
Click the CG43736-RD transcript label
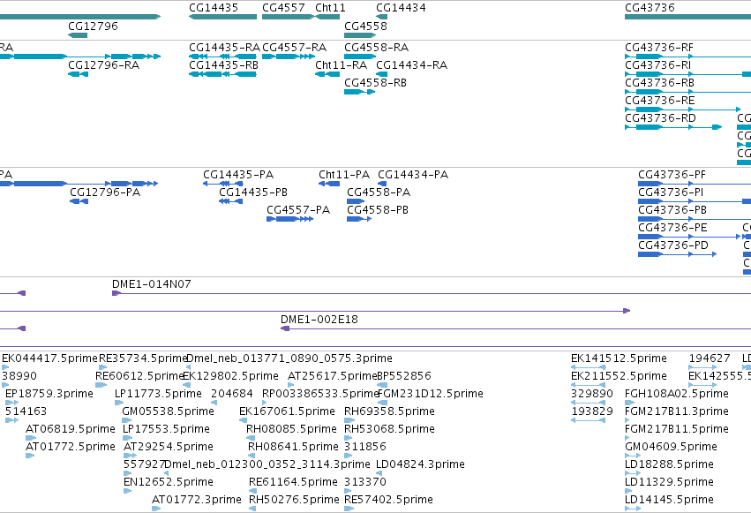(x=660, y=118)
